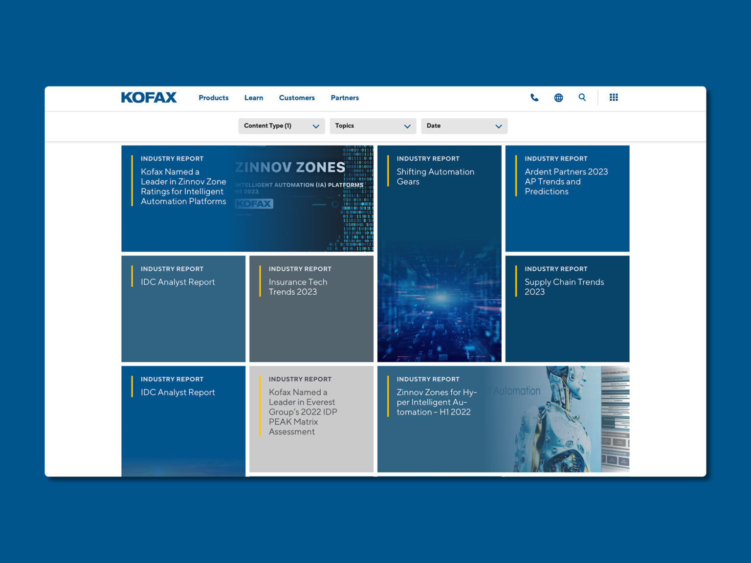
Task: Open the Products menu
Action: point(213,98)
